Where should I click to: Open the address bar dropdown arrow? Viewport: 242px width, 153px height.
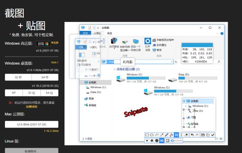click(172, 62)
